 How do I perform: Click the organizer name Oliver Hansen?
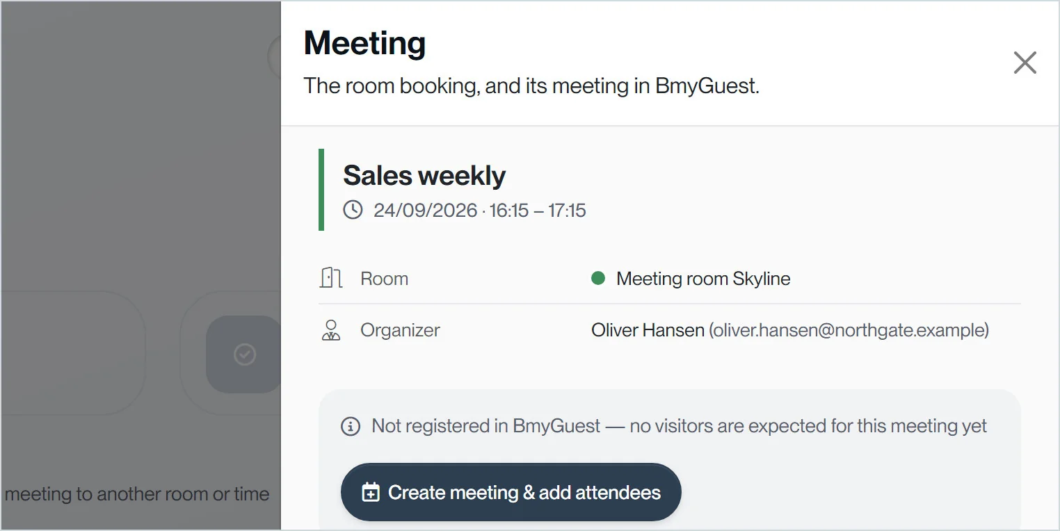(648, 330)
